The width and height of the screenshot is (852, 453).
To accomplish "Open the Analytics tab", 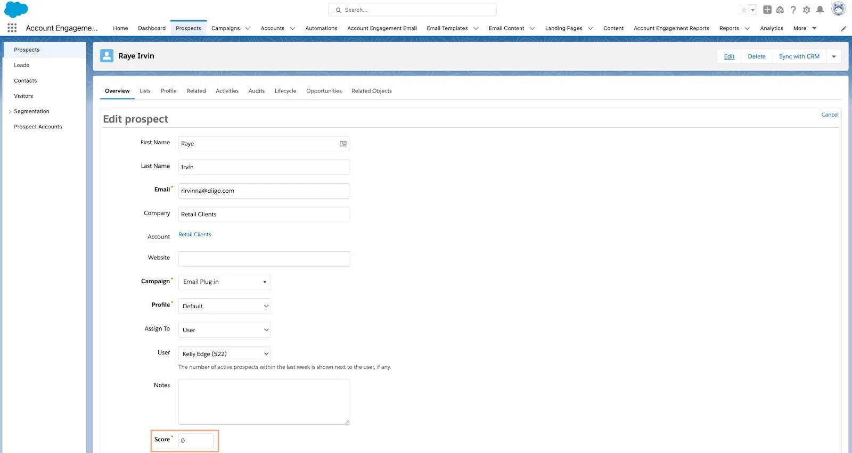I will click(x=772, y=28).
